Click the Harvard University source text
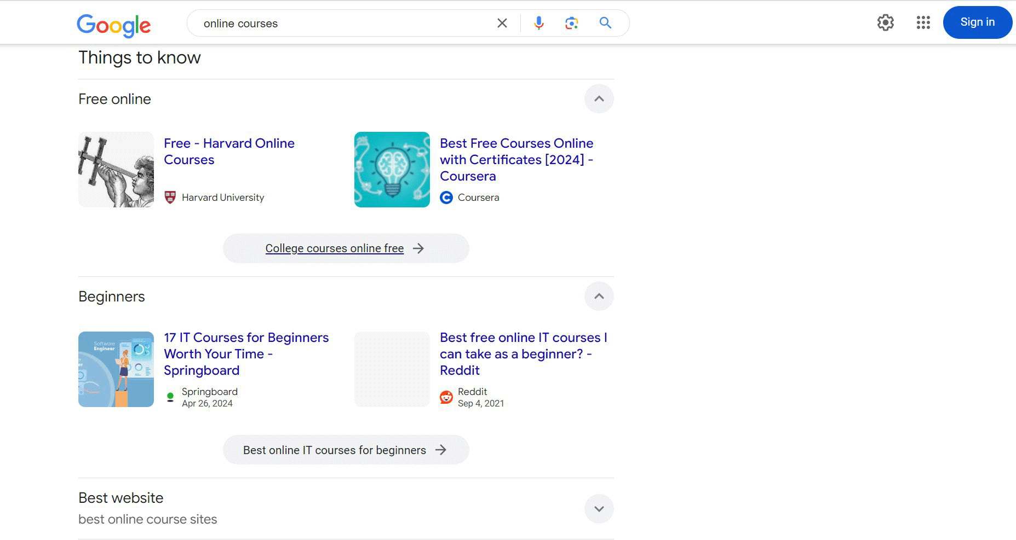Screen dimensions: 1016x540 tap(223, 198)
